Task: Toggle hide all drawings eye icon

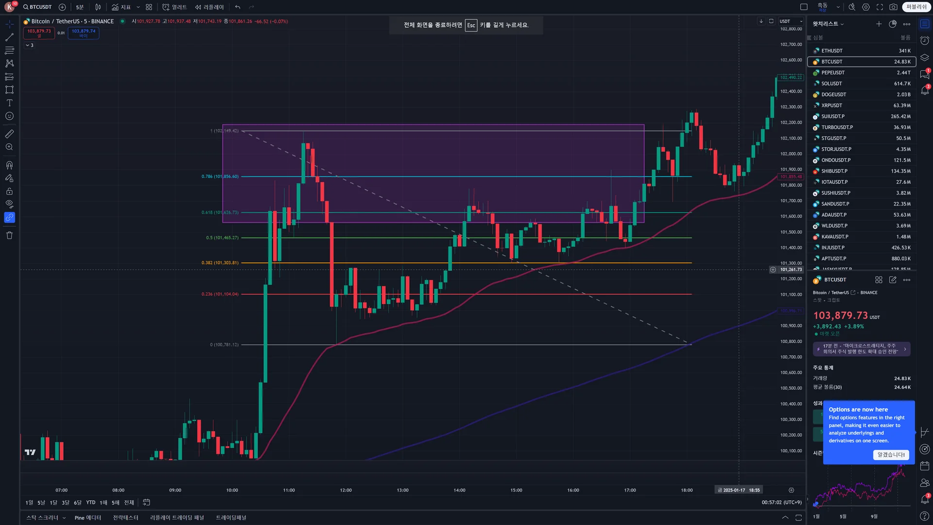Action: (x=9, y=204)
